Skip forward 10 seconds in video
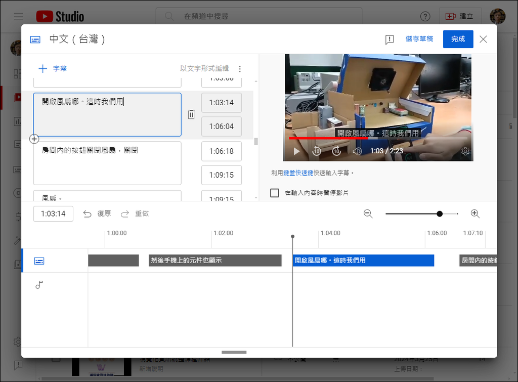 [x=336, y=151]
